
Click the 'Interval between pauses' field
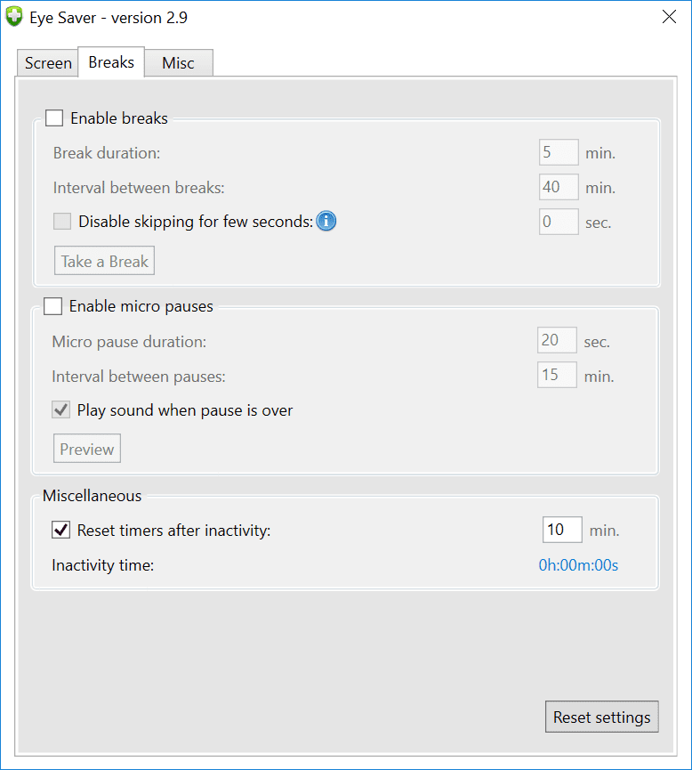(557, 375)
